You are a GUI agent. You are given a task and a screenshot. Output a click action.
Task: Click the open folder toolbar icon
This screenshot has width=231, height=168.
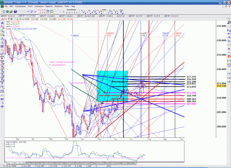(x=11, y=11)
